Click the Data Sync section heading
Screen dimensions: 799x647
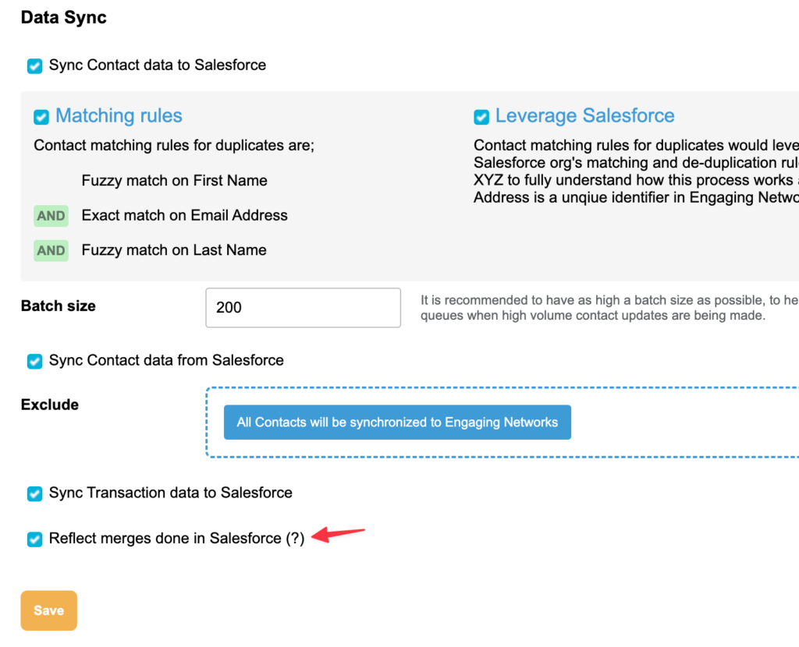click(x=64, y=17)
